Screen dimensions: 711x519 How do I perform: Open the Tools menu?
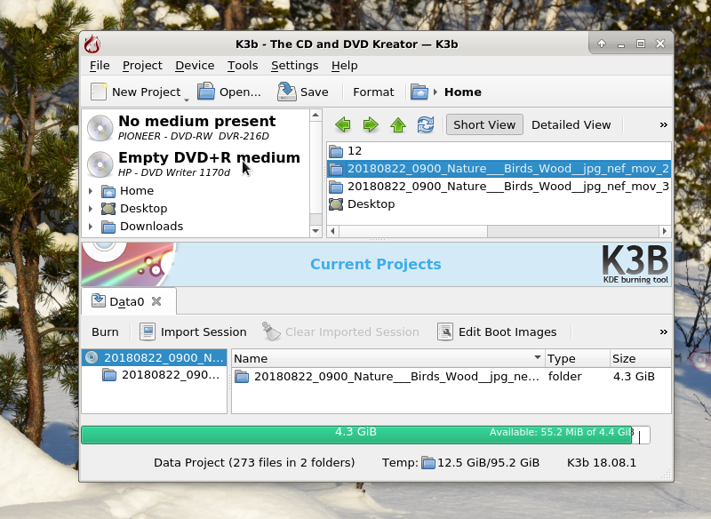coord(243,66)
